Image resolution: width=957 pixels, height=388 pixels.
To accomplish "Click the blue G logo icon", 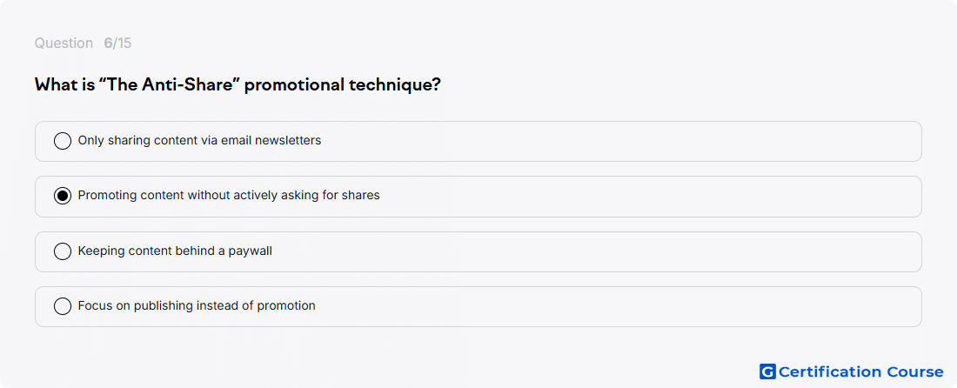I will [x=767, y=371].
